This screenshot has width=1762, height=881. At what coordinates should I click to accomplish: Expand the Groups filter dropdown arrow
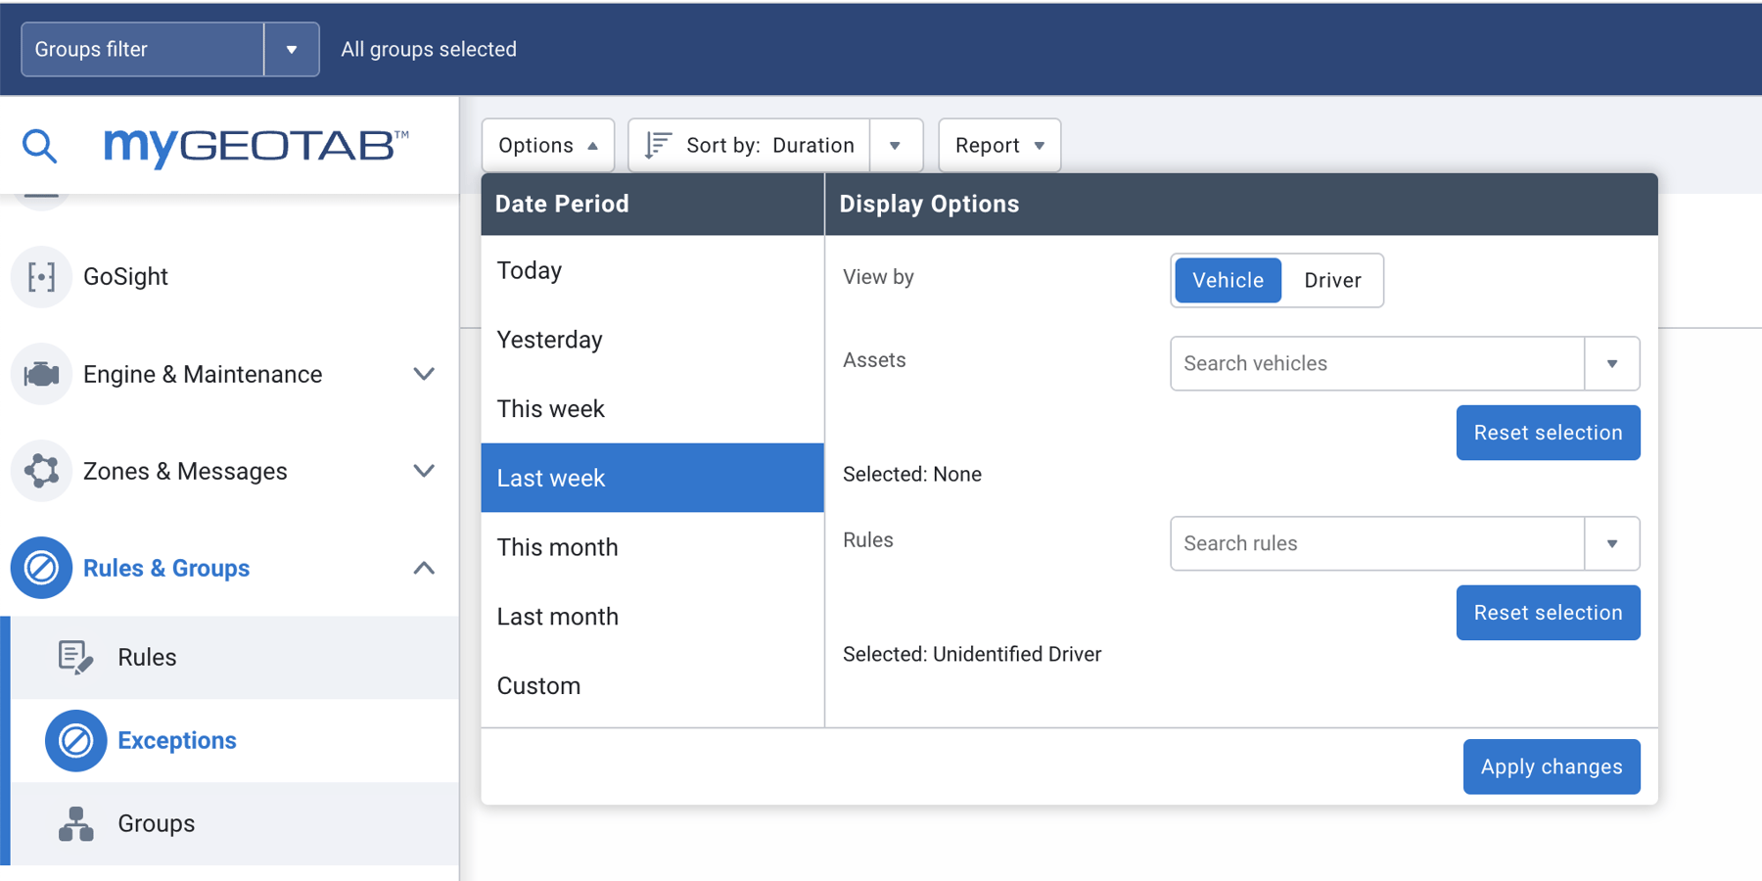pos(291,49)
